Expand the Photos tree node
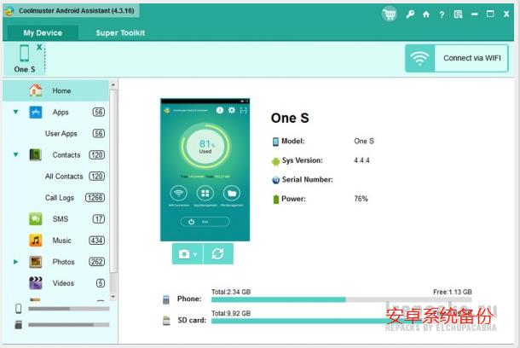The height and width of the screenshot is (348, 520). (x=15, y=262)
